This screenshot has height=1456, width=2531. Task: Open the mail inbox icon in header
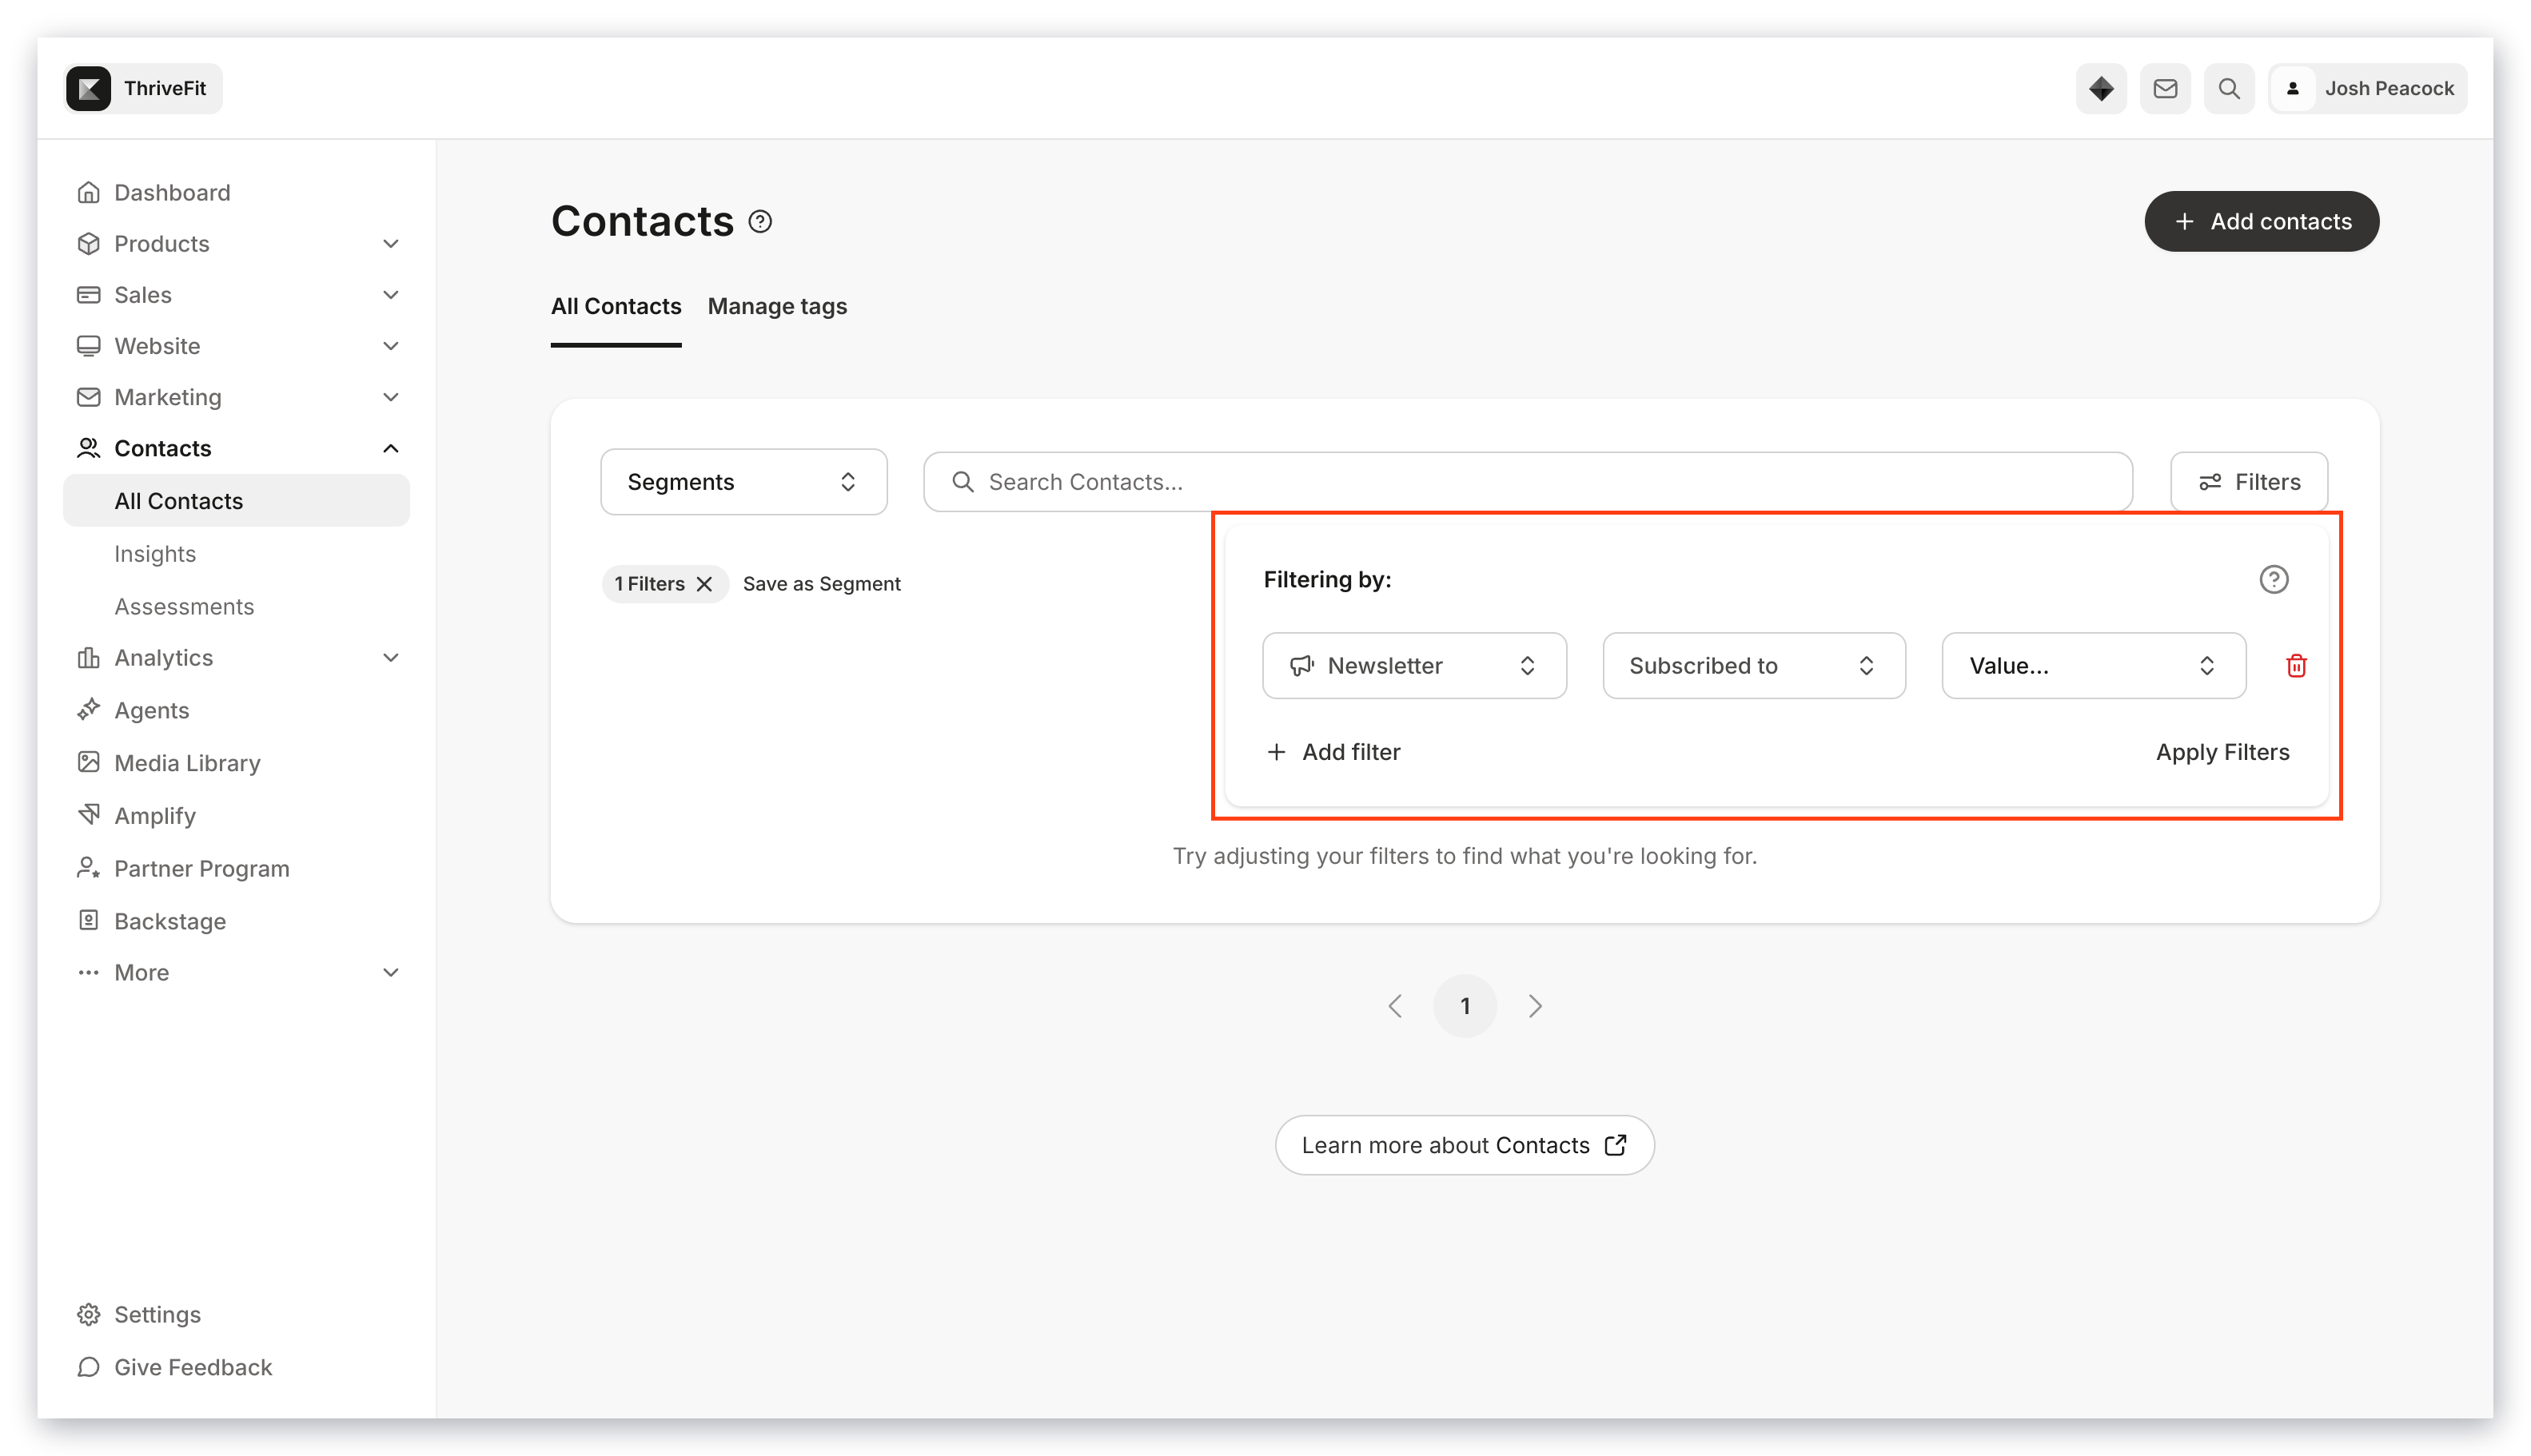[2165, 88]
